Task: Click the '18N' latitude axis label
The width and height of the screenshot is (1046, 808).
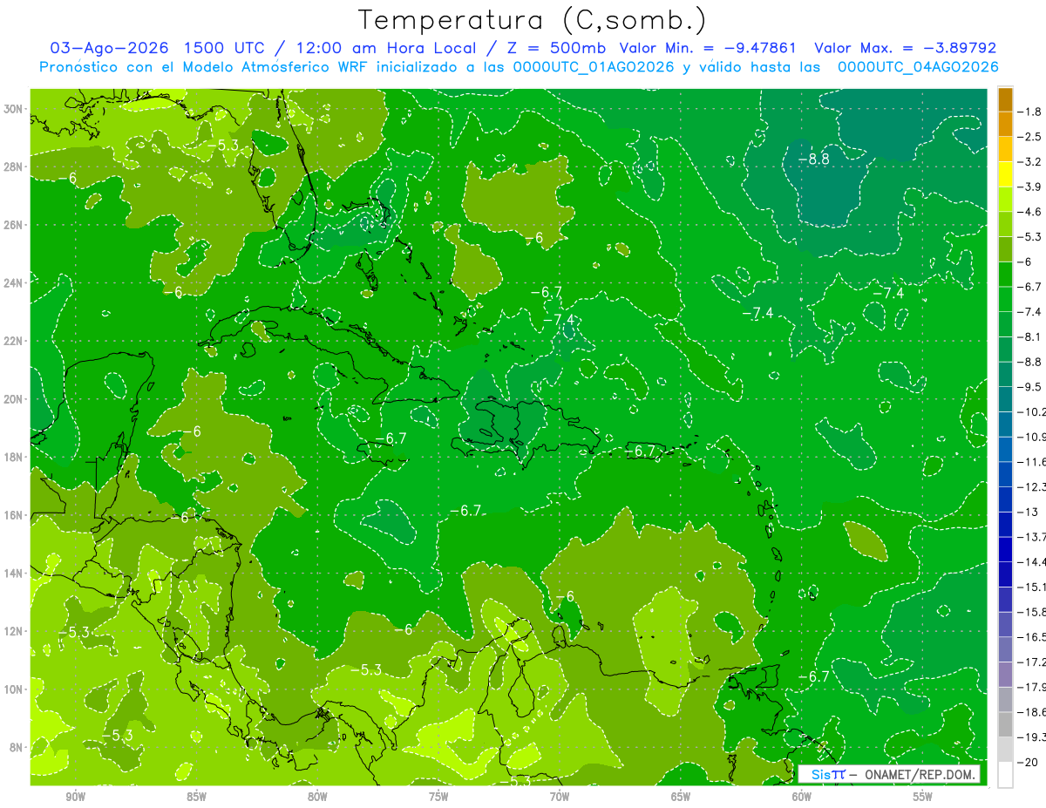Action: 15,457
